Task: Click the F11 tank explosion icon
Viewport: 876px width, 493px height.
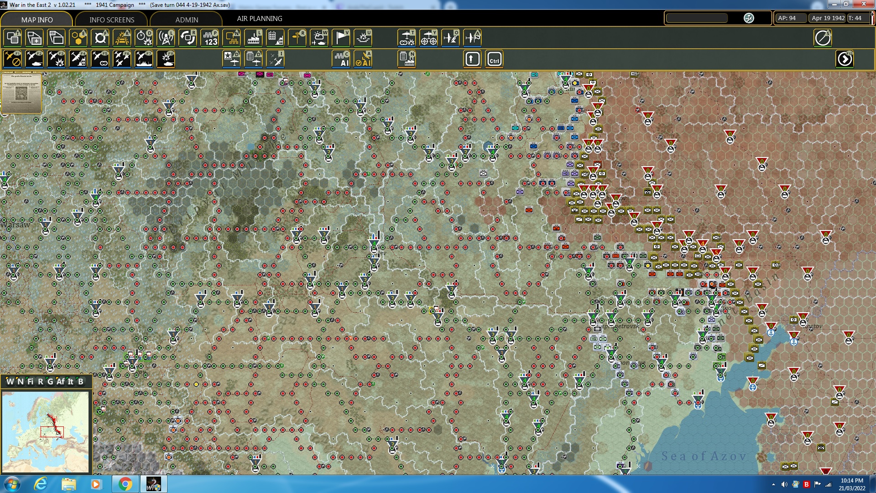Action: [x=166, y=59]
